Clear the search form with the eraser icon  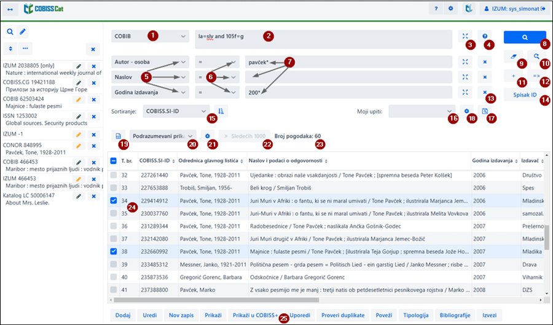(514, 57)
